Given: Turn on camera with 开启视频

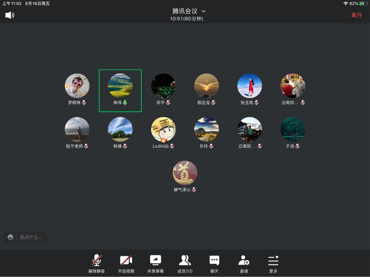Looking at the screenshot, I should point(126,263).
